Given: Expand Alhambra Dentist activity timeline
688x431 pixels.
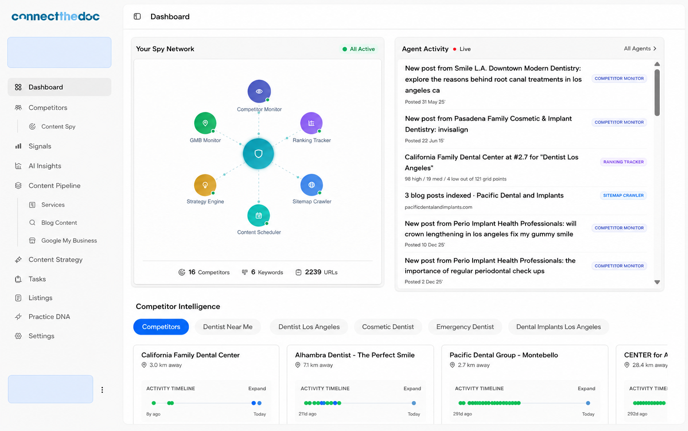Looking at the screenshot, I should (412, 388).
